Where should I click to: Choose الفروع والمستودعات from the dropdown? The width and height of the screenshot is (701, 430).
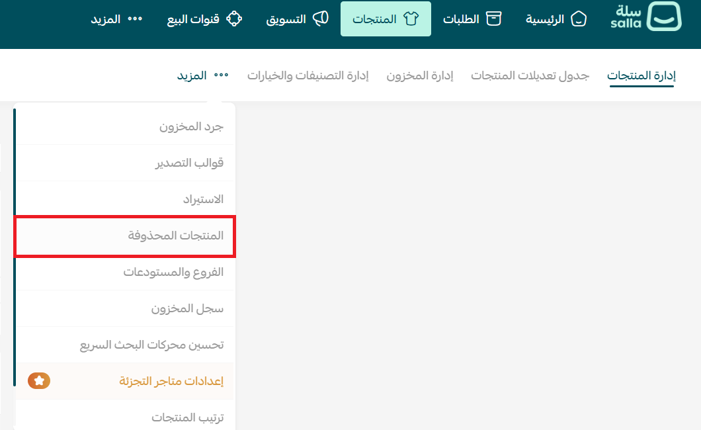click(125, 272)
